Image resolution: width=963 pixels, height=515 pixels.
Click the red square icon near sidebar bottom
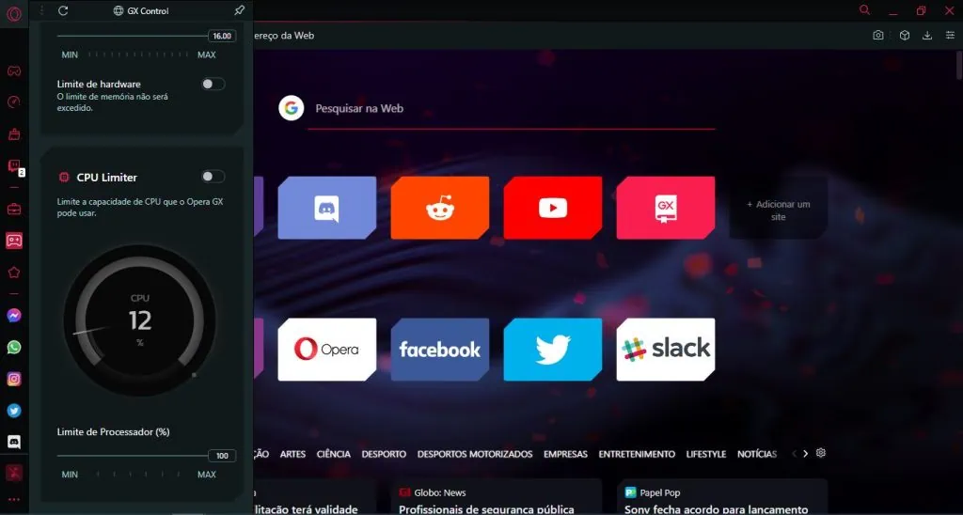point(14,473)
